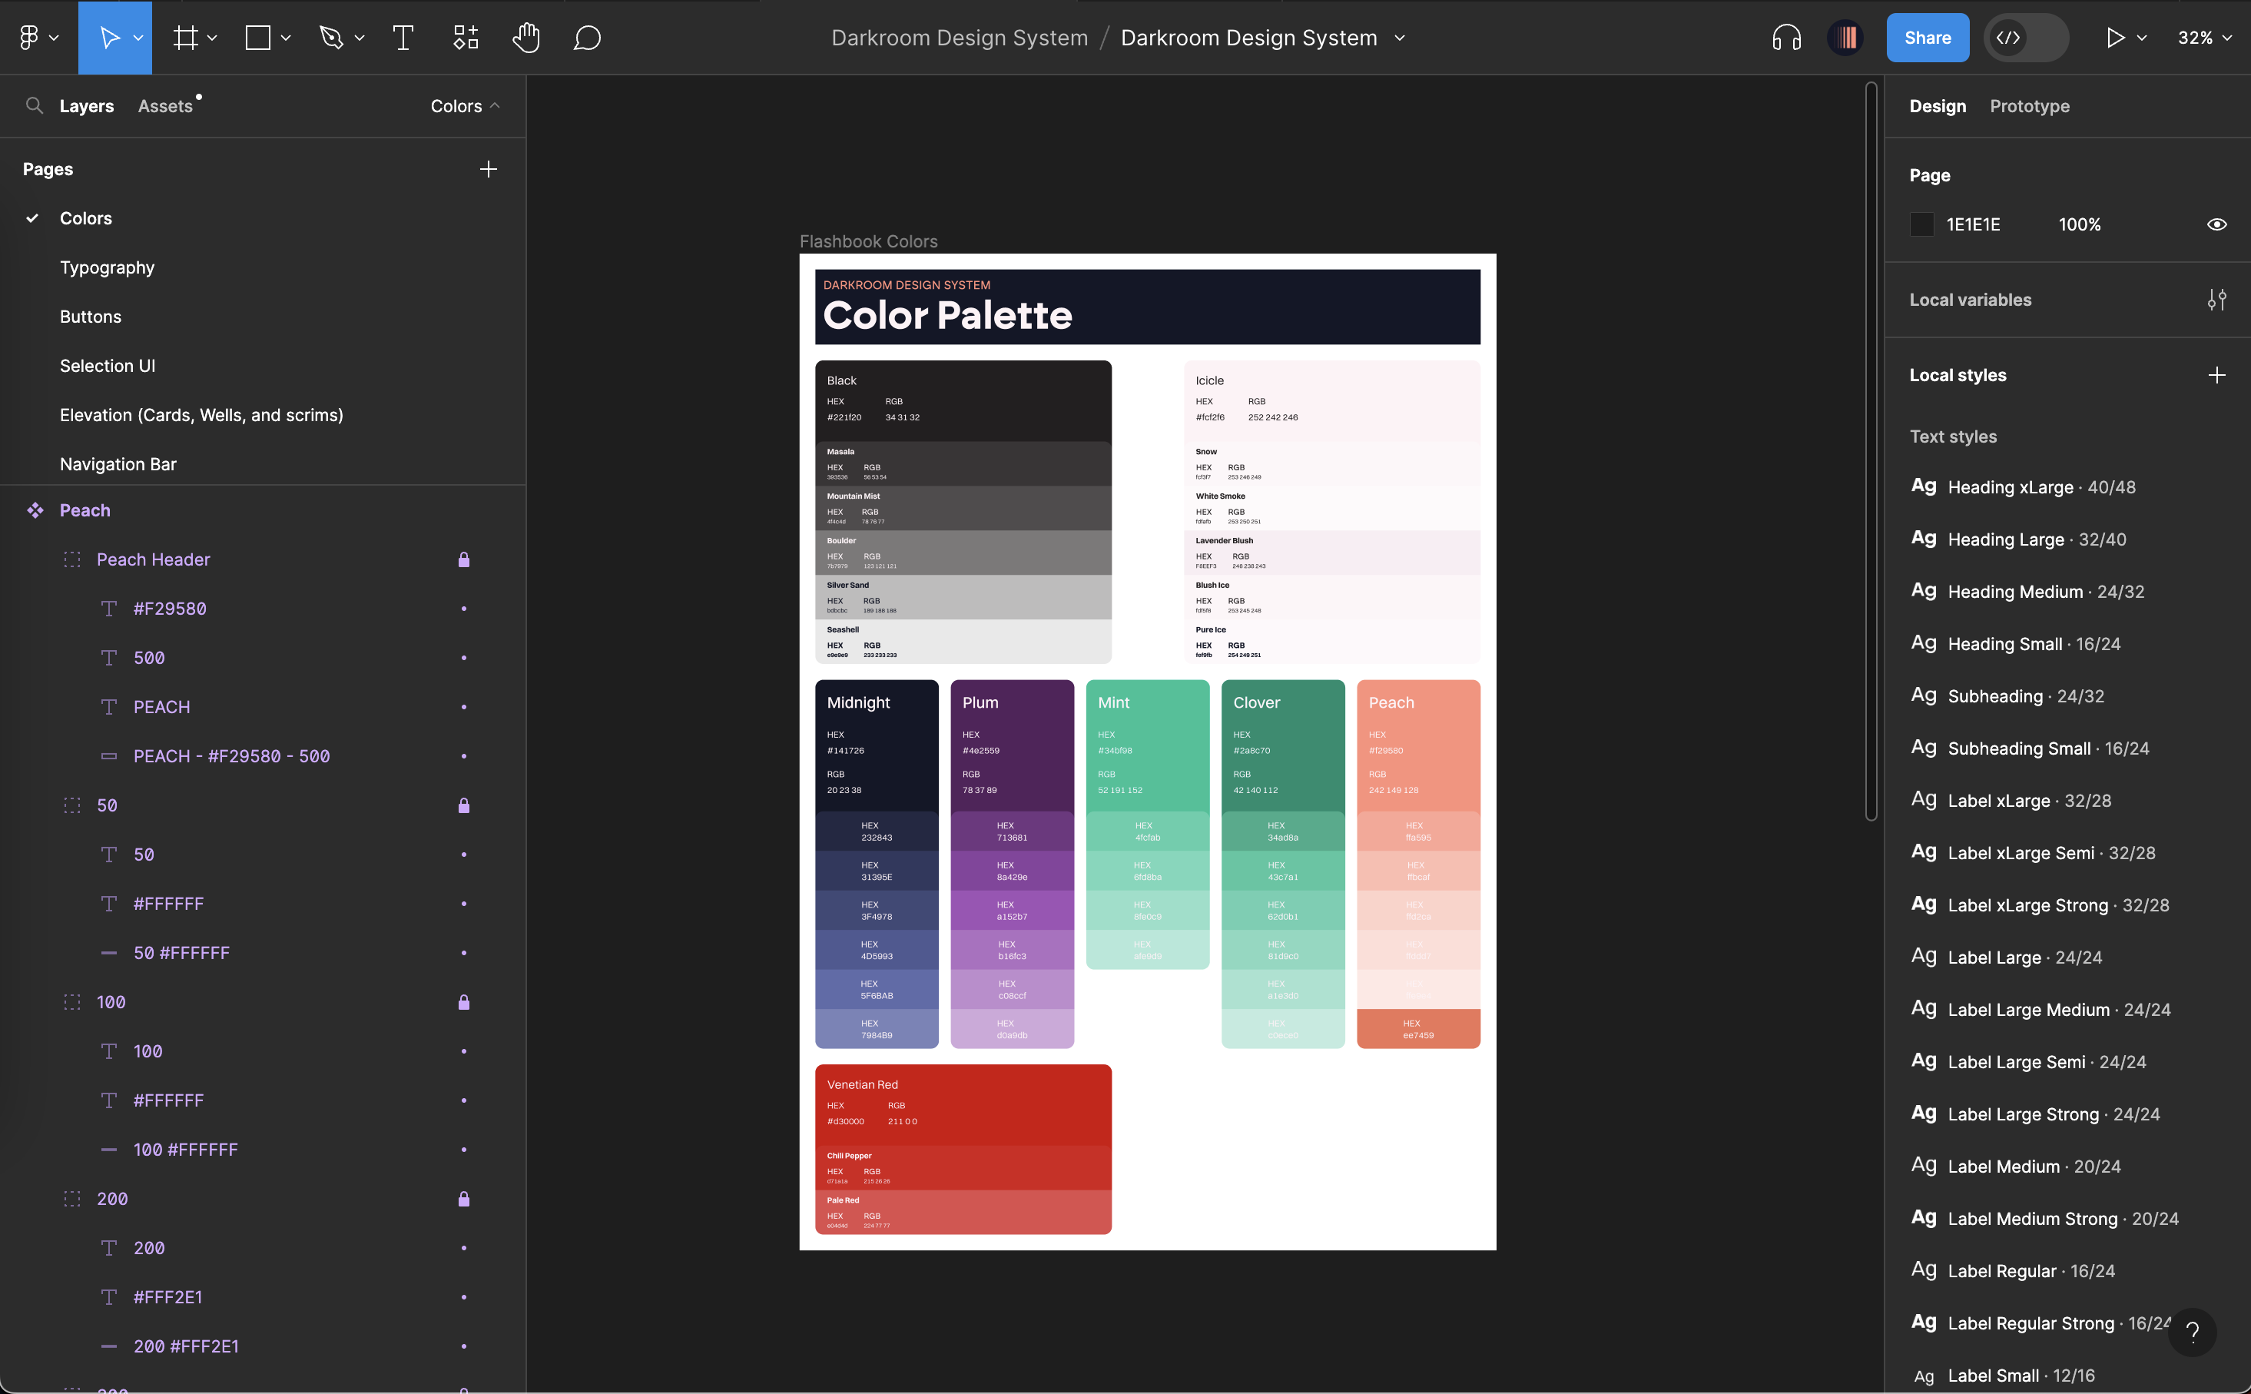Click the text icon beside #F29580 layer
Screen dimensions: 2251x1394
109,609
